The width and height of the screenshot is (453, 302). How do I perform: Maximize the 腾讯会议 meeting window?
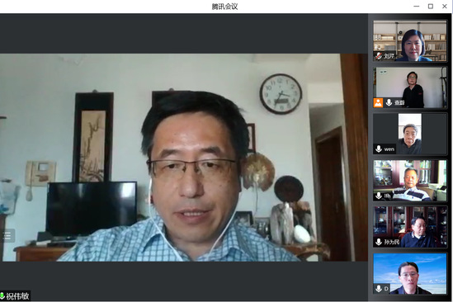(431, 7)
